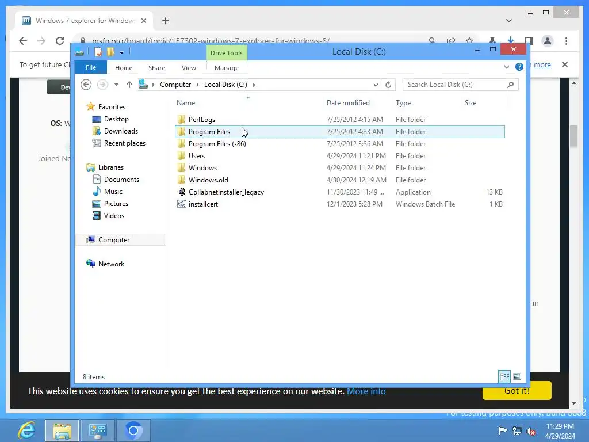This screenshot has height=442, width=589.
Task: Open Pictures library in navigation pane
Action: click(x=116, y=203)
